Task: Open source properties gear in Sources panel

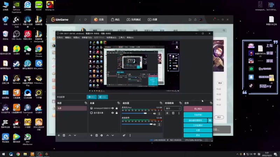Action: (101, 135)
